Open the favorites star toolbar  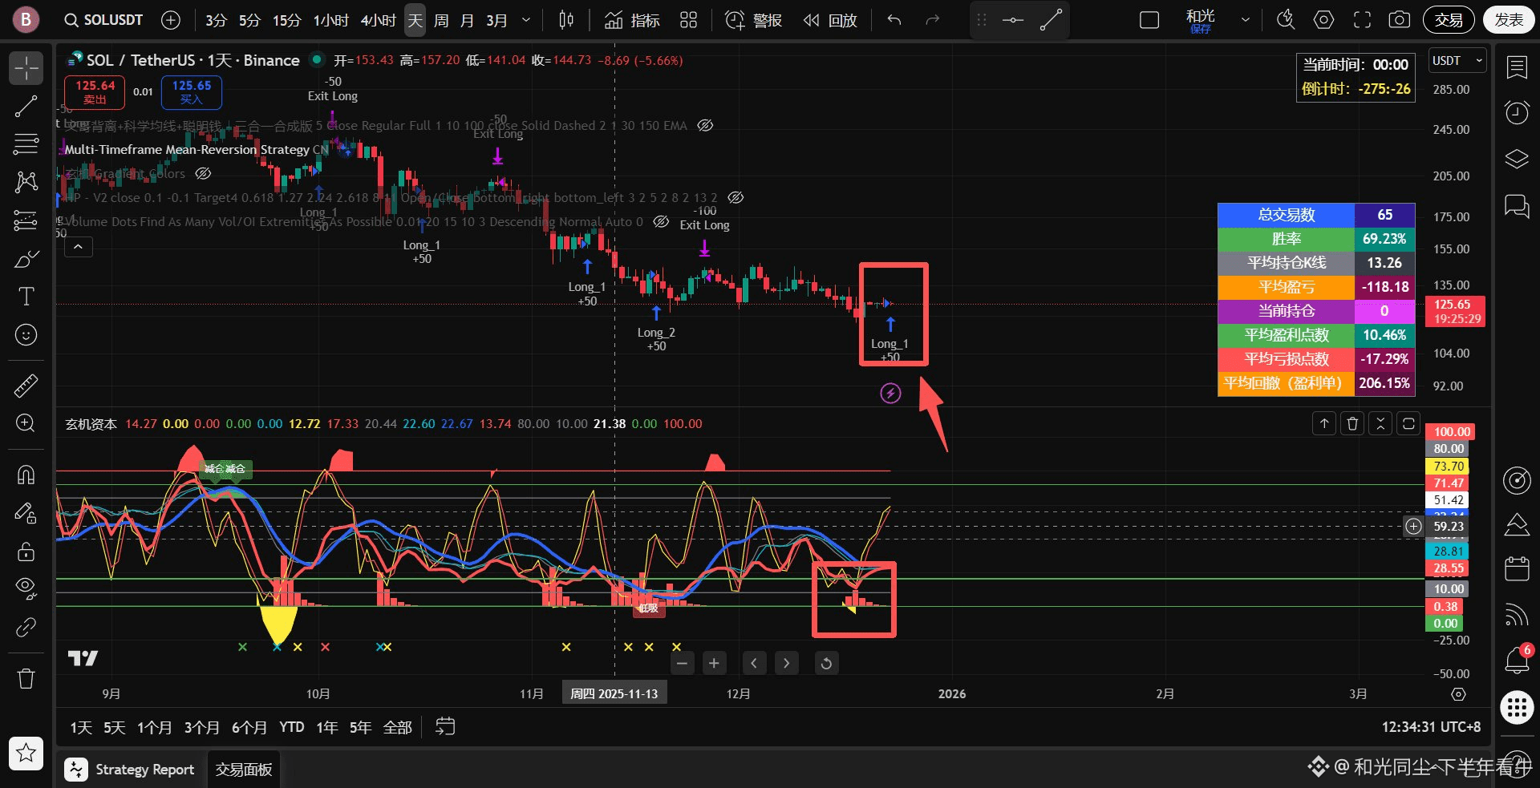click(x=26, y=753)
